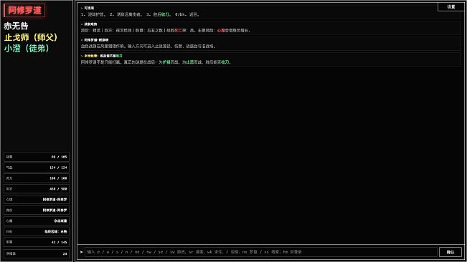This screenshot has height=262, width=467.
Task: Click the 100 / 100 stat row
Action: [37, 178]
